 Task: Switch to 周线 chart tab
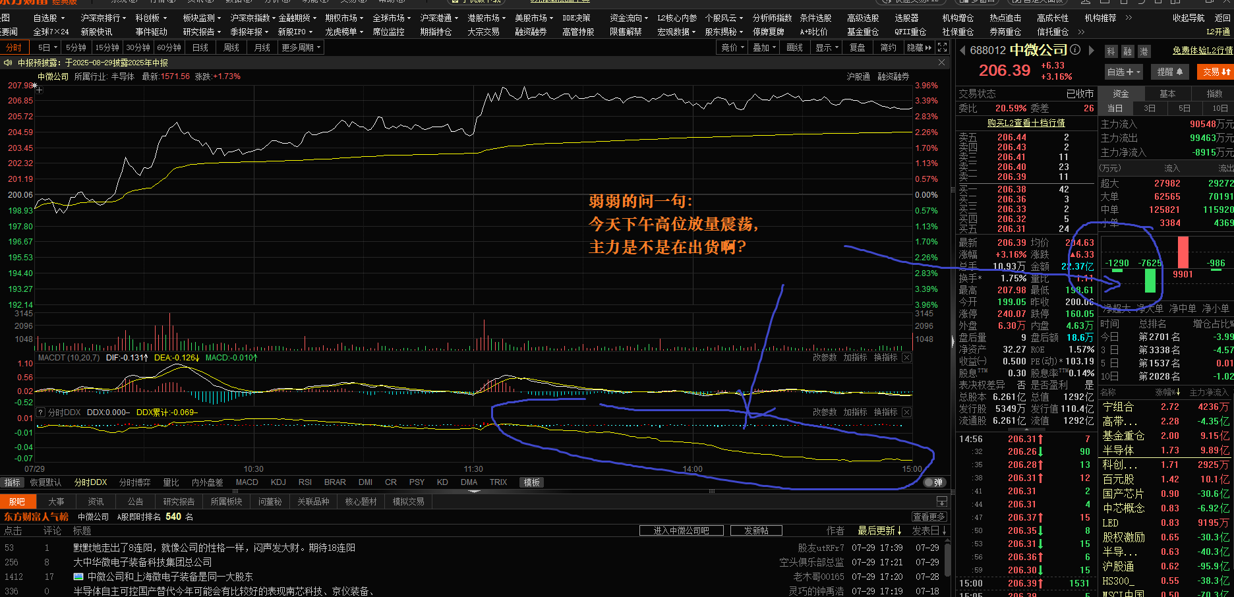(x=231, y=47)
